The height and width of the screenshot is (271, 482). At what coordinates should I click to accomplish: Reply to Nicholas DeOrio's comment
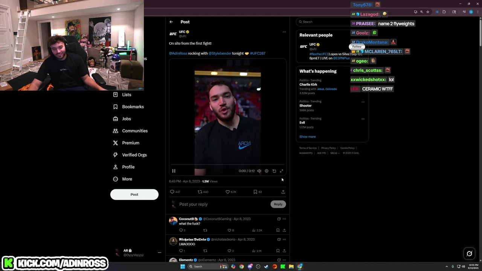click(182, 251)
